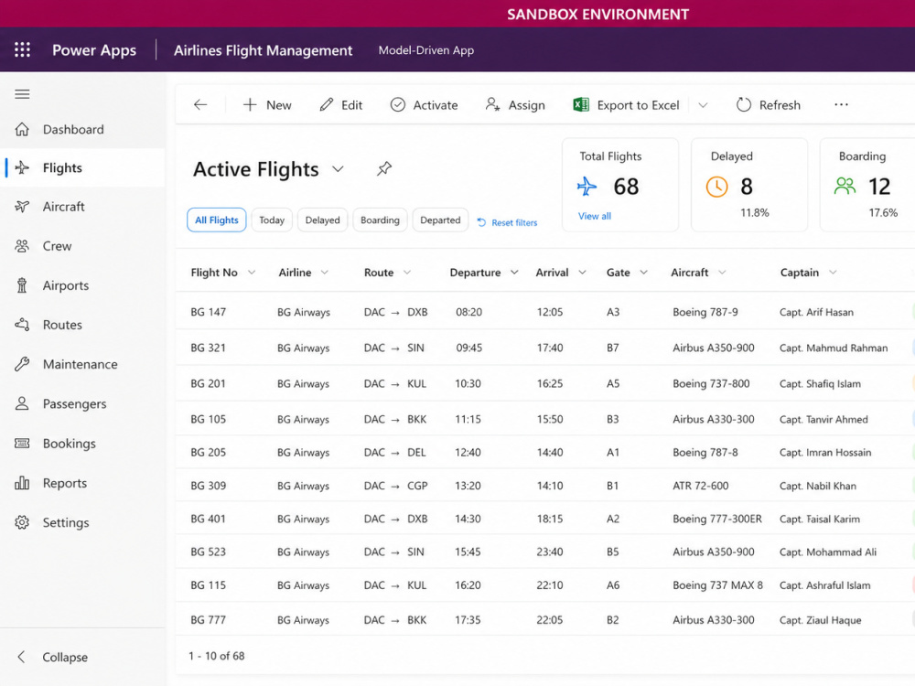Click the Reports bar chart icon
This screenshot has width=915, height=686.
coord(22,482)
